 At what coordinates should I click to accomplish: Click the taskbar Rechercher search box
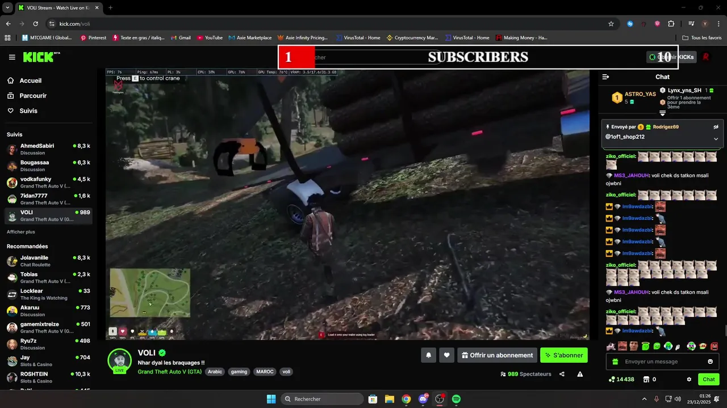[323, 399]
